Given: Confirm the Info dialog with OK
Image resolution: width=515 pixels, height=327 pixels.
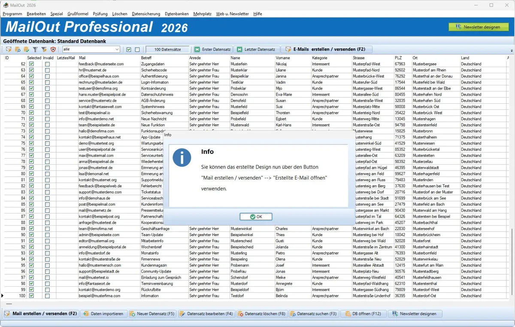Looking at the screenshot, I should tap(256, 217).
